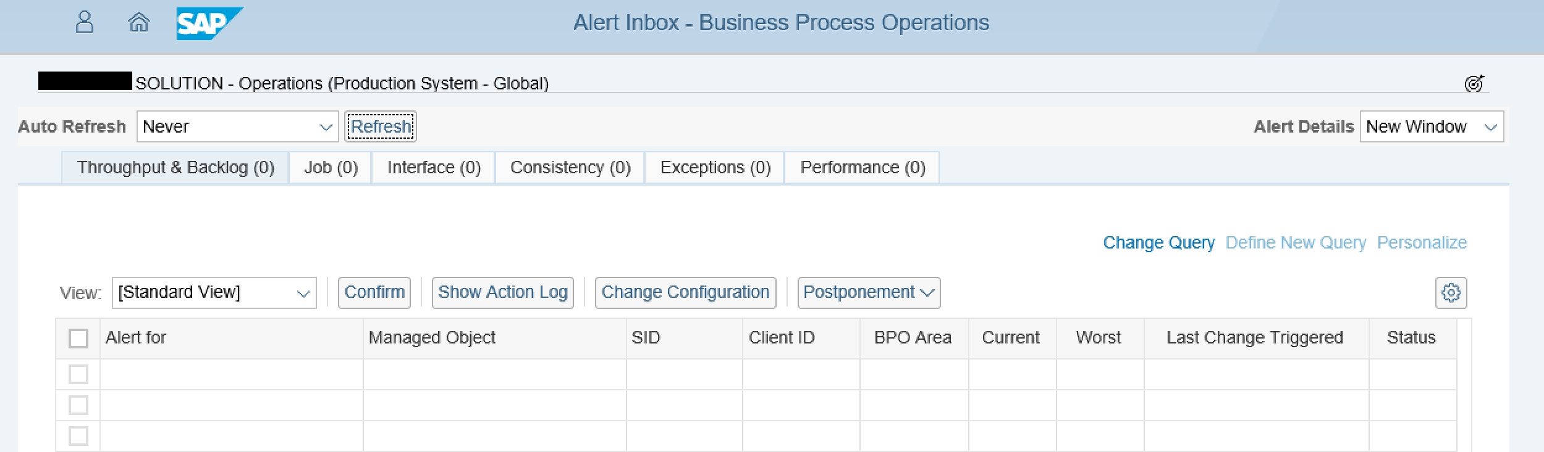This screenshot has height=452, width=1544.
Task: Open the user profile icon
Action: (x=85, y=22)
